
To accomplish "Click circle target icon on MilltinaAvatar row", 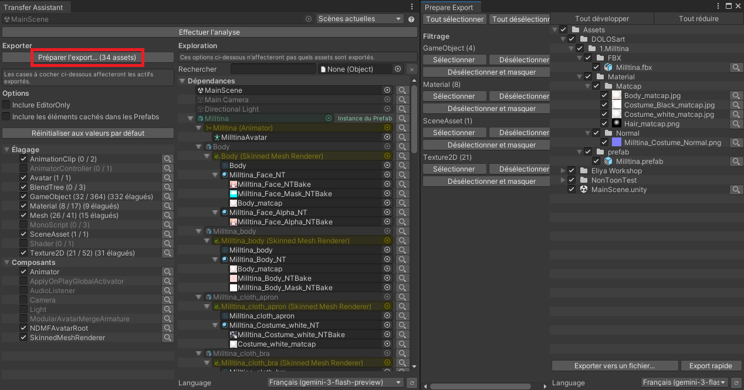I will pyautogui.click(x=387, y=137).
